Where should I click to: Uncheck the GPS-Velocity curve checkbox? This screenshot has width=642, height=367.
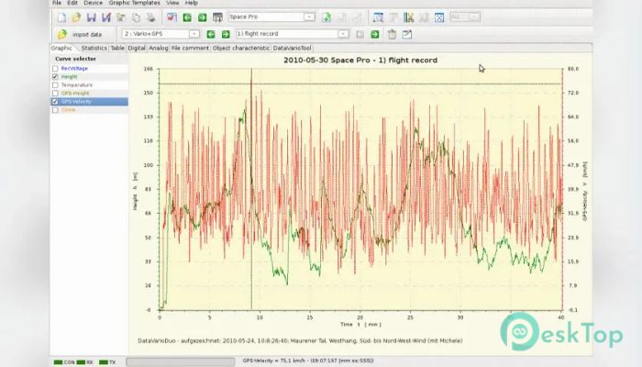(55, 102)
